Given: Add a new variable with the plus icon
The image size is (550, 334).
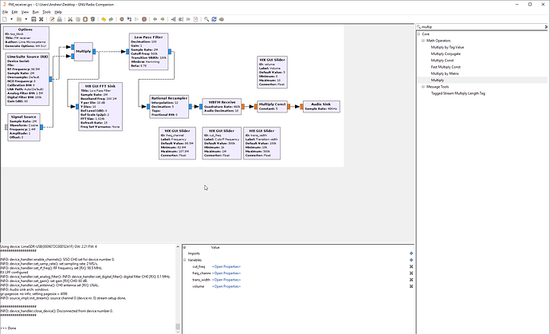Looking at the screenshot, I should 411,259.
